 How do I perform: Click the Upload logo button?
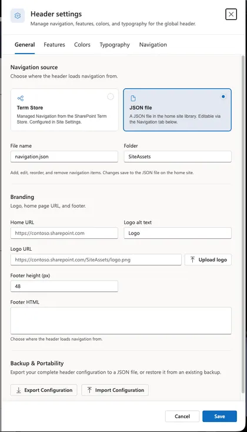pos(208,260)
